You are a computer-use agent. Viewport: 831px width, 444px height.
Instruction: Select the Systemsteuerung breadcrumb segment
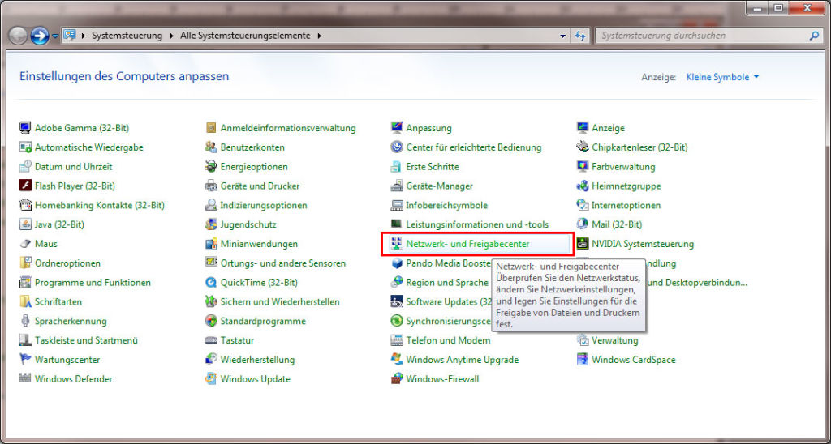(x=127, y=36)
